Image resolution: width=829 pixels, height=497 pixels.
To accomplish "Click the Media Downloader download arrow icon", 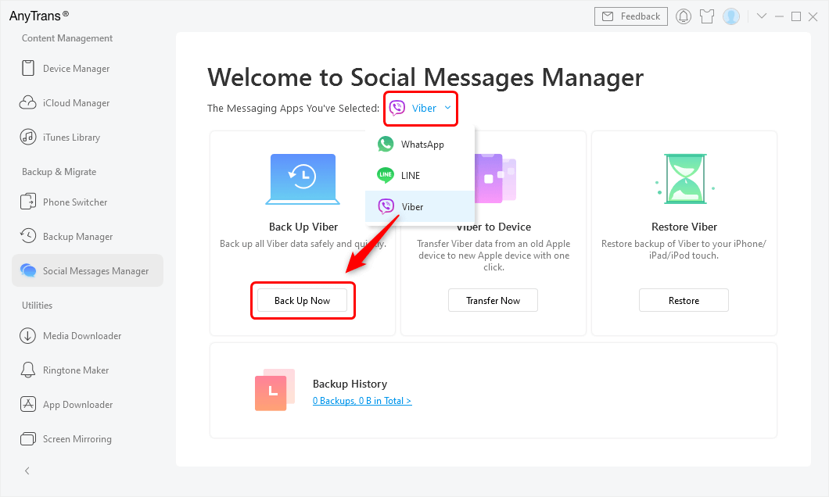I will coord(28,335).
